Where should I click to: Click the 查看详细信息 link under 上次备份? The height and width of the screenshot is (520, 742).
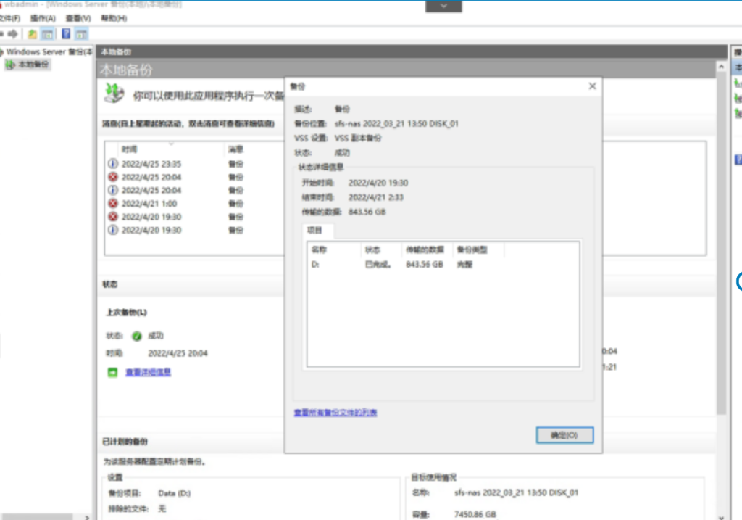pyautogui.click(x=148, y=372)
